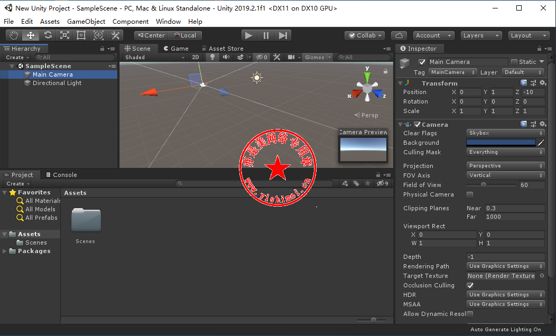Save the Project search as favorite star

click(x=368, y=183)
